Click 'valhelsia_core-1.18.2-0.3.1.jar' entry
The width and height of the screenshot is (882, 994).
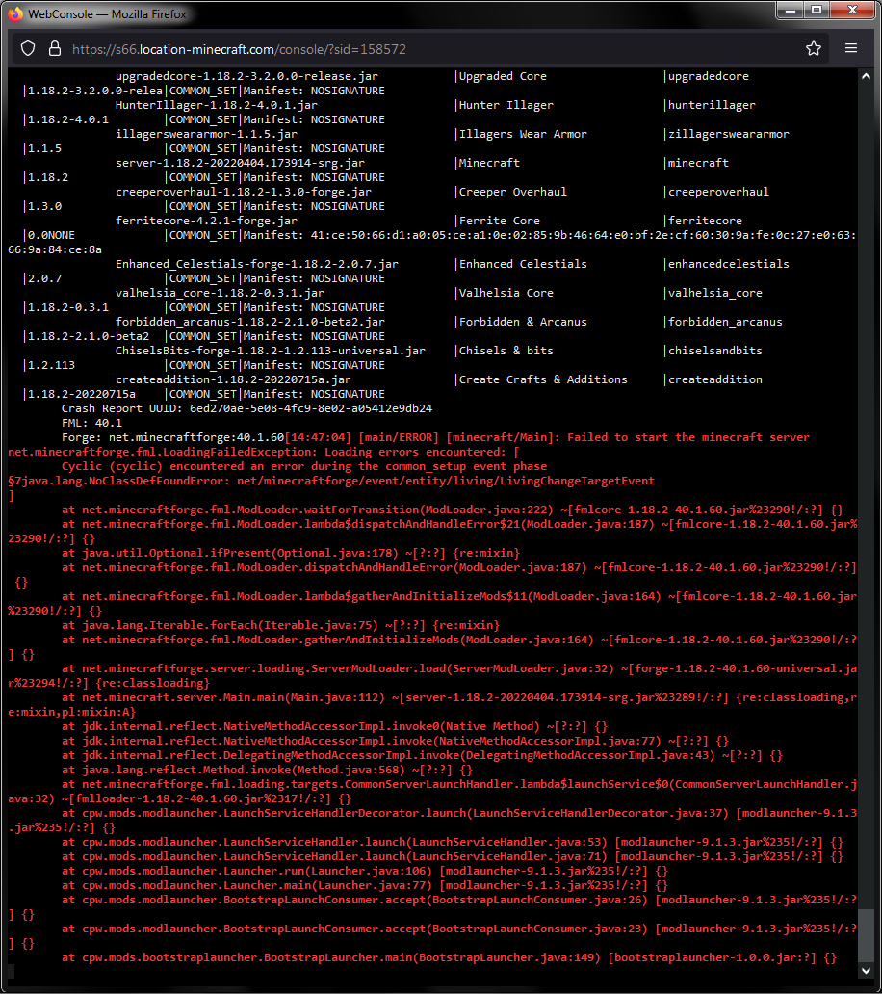click(220, 293)
